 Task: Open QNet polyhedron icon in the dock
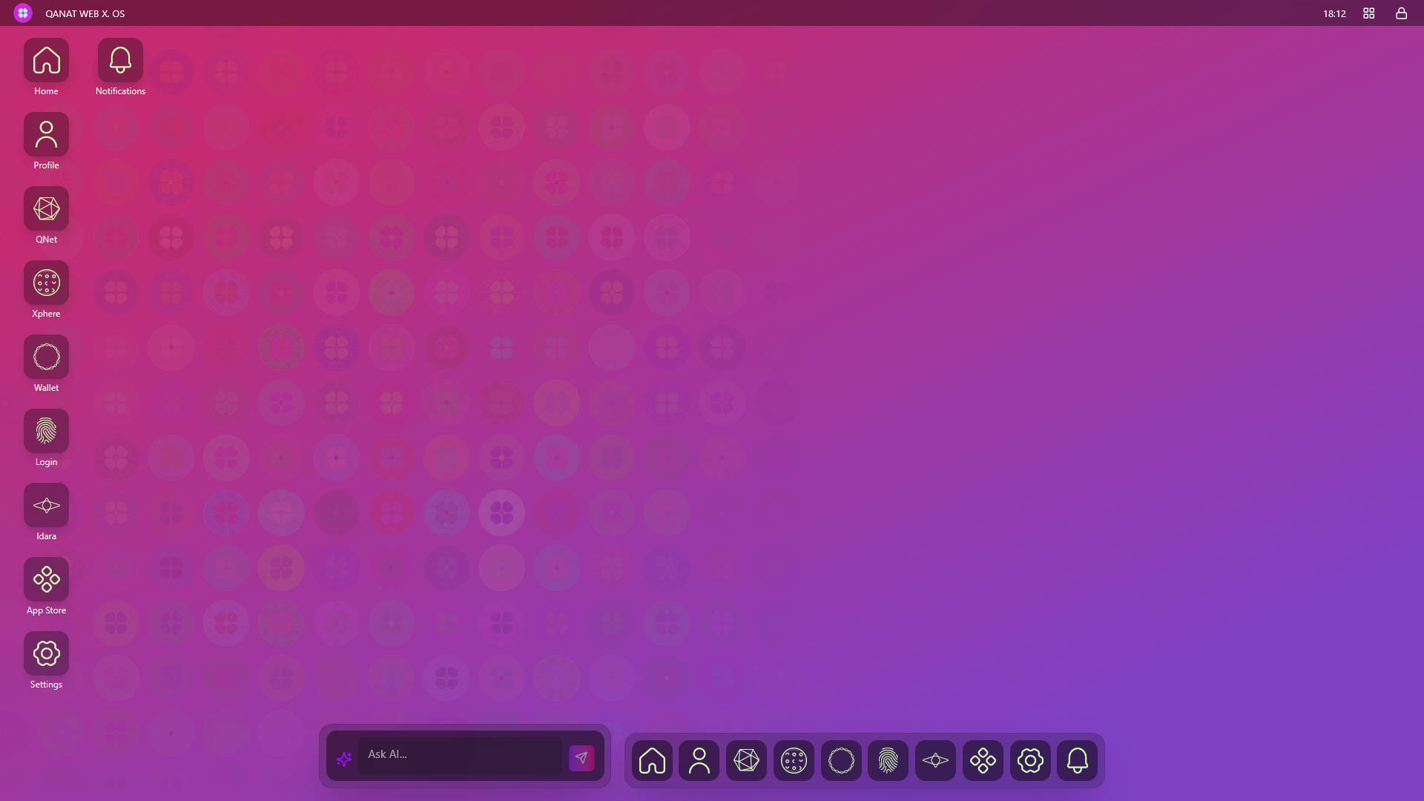pyautogui.click(x=746, y=760)
